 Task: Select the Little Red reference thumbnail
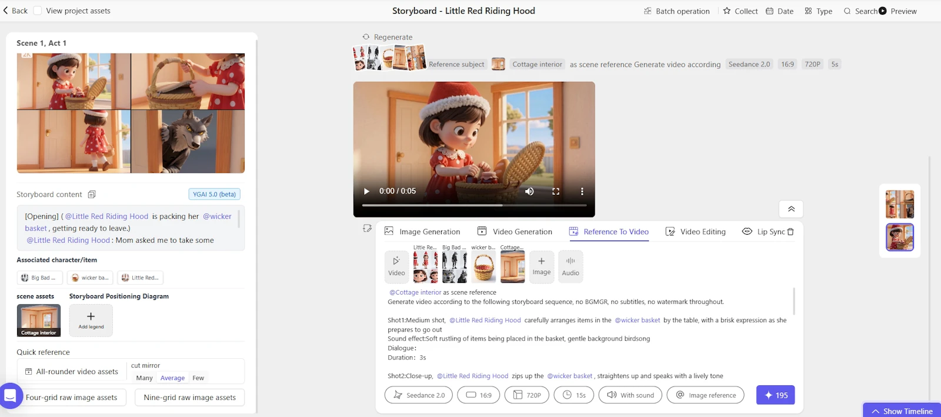pyautogui.click(x=425, y=267)
